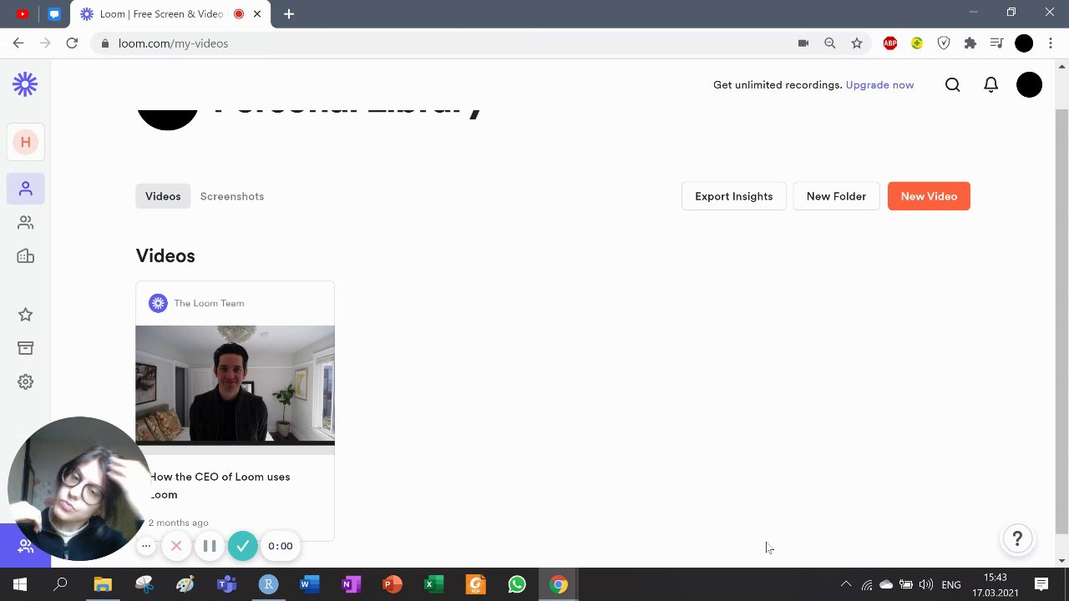
Task: Open File Explorer from taskbar
Action: tap(103, 585)
